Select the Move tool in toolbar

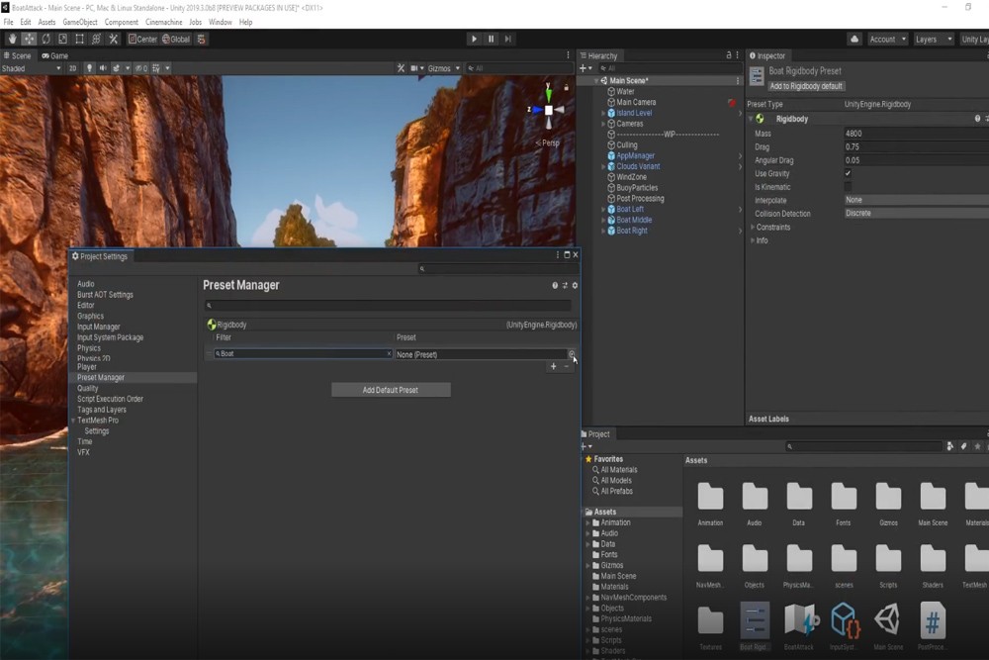tap(29, 40)
